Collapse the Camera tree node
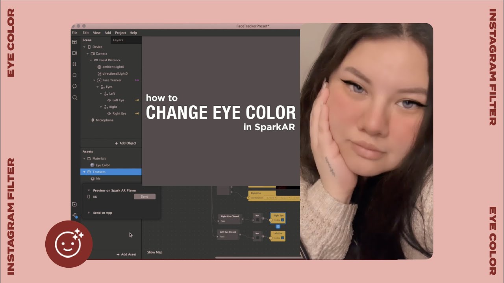This screenshot has width=504, height=283. (87, 53)
